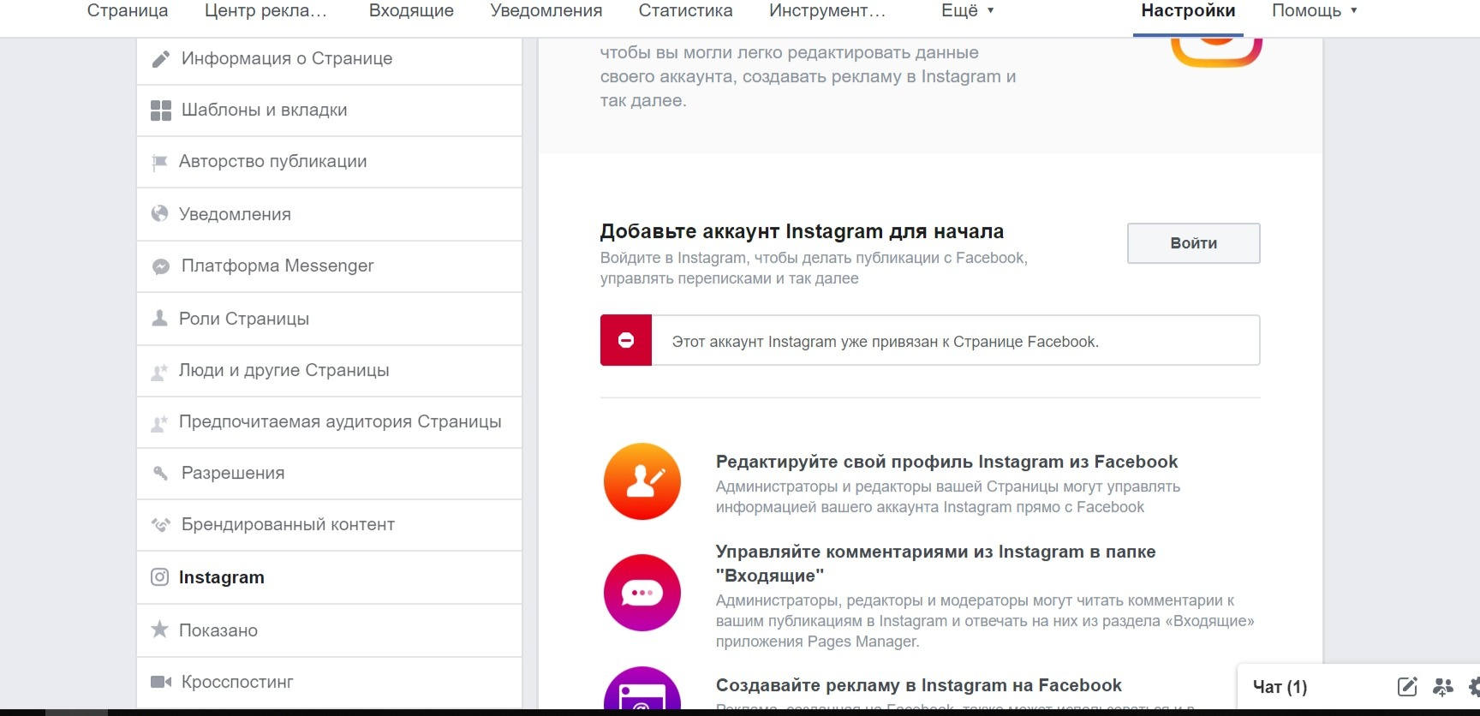Image resolution: width=1480 pixels, height=716 pixels.
Task: Open Брендированный контент settings
Action: 329,525
